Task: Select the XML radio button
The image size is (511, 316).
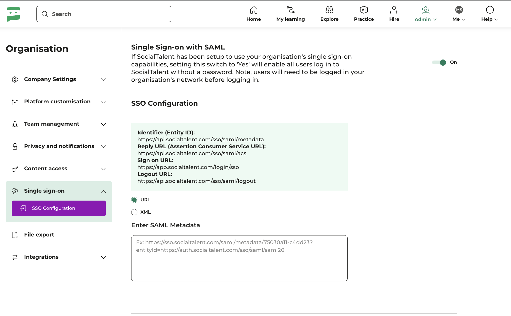Action: [134, 212]
